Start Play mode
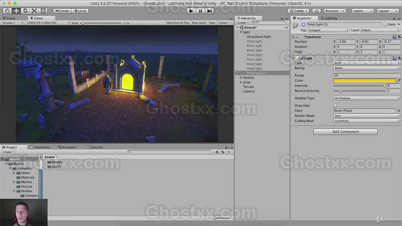The image size is (402, 226). pyautogui.click(x=191, y=11)
